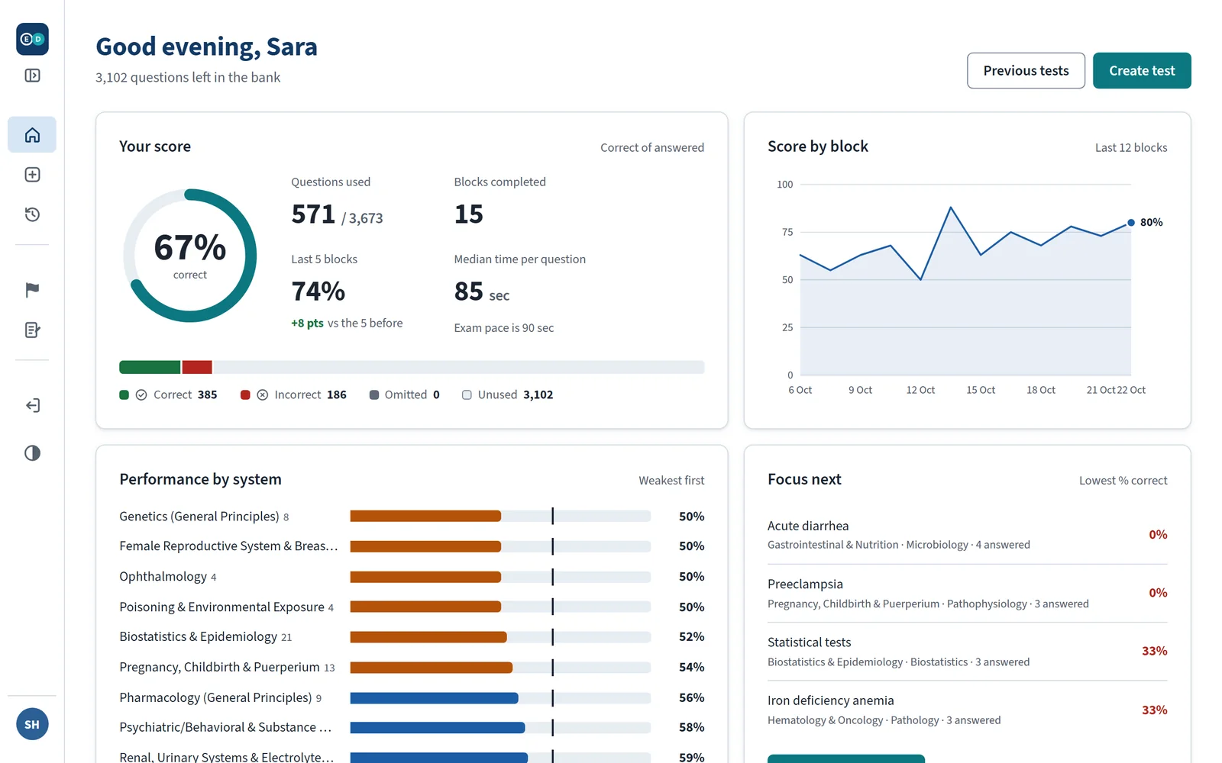Click the Unused legend swatch

(x=467, y=394)
